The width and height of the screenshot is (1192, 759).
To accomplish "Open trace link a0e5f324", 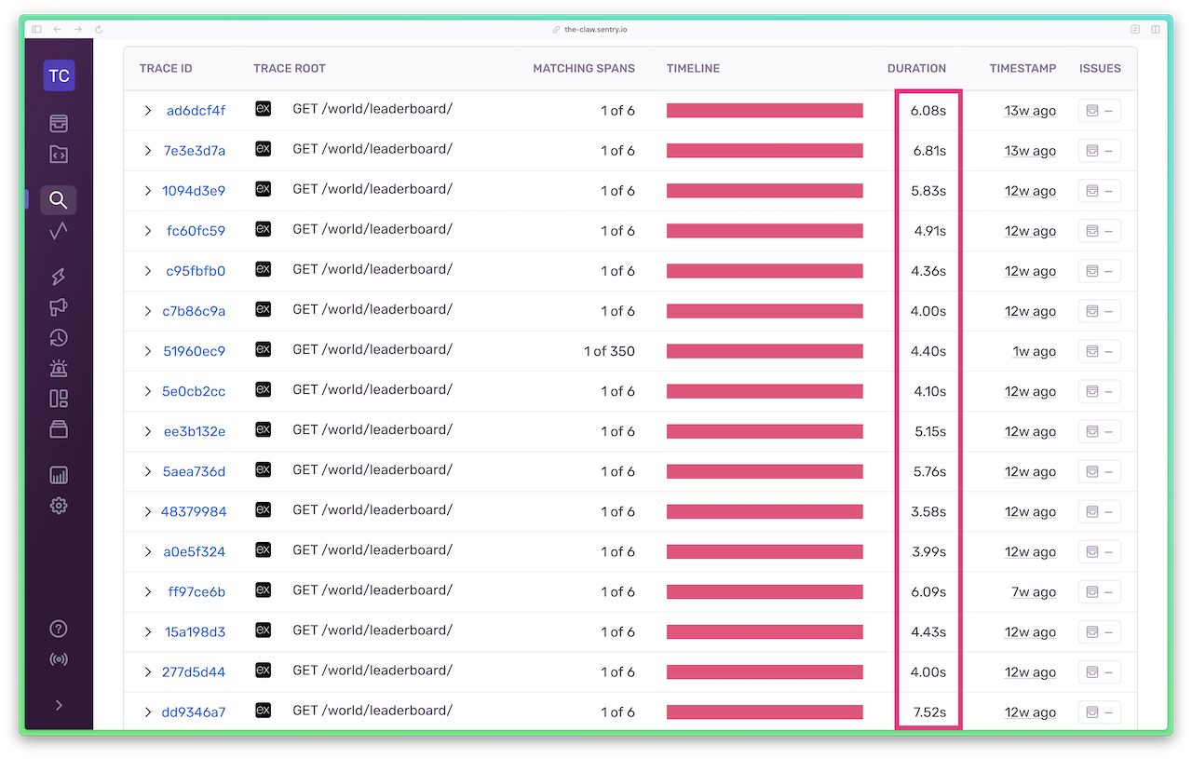I will pos(195,551).
